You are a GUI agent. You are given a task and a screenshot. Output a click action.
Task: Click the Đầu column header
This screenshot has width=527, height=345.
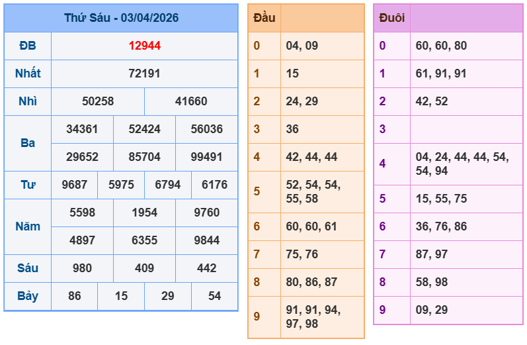264,18
